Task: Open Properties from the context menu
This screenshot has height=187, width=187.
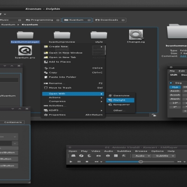Action: [73, 115]
